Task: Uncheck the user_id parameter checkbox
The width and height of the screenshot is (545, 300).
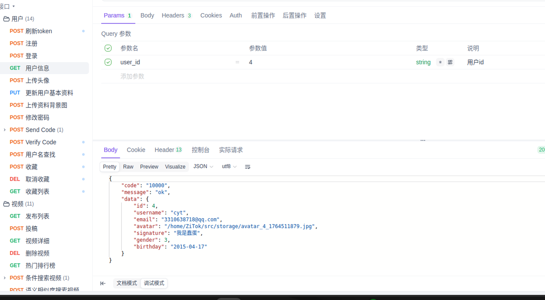Action: point(108,62)
